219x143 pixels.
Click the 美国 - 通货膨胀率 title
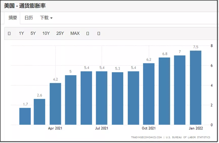click(x=25, y=6)
